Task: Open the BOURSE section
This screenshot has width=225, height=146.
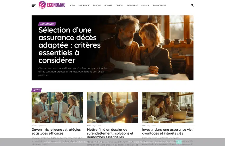Action: click(108, 6)
